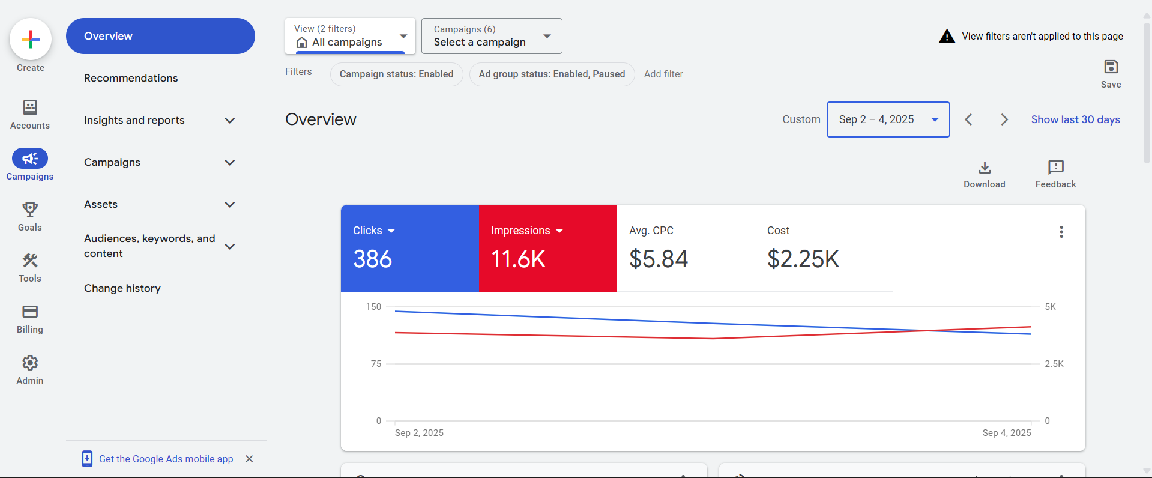The height and width of the screenshot is (478, 1152).
Task: Open the Feedback icon
Action: (1055, 168)
